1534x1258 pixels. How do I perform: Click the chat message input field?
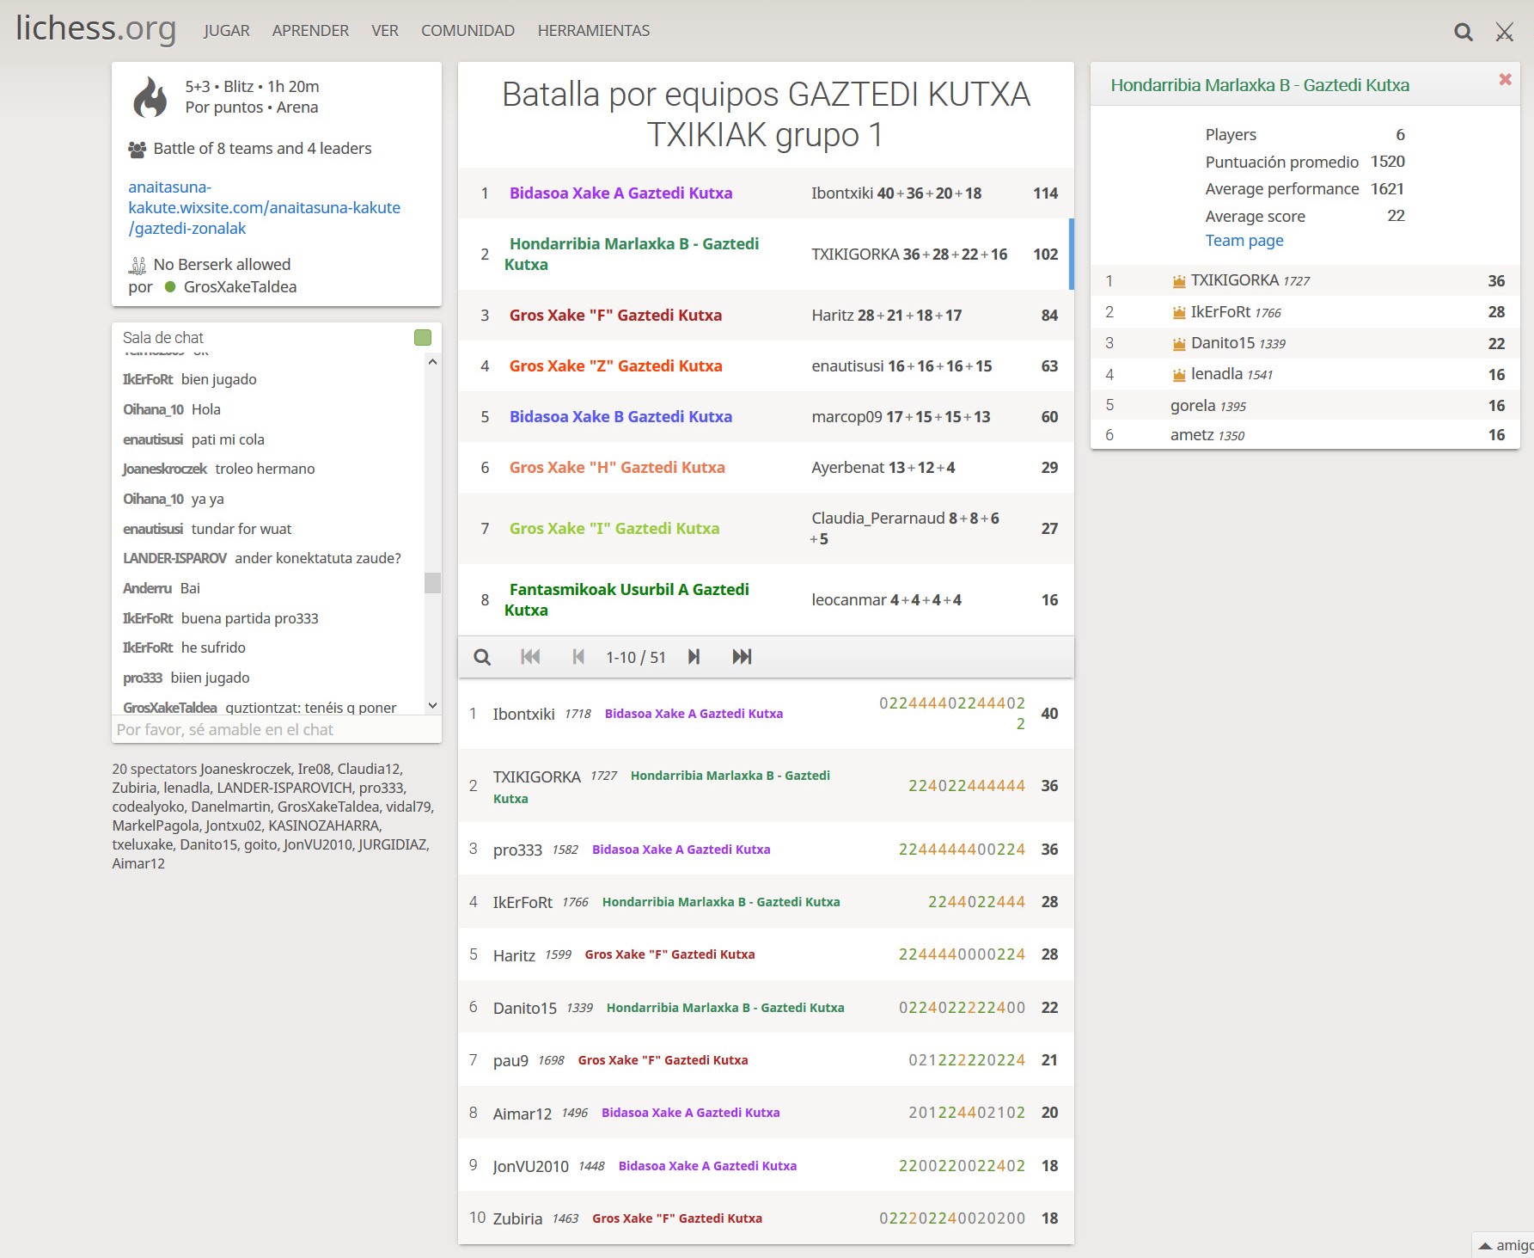click(276, 730)
